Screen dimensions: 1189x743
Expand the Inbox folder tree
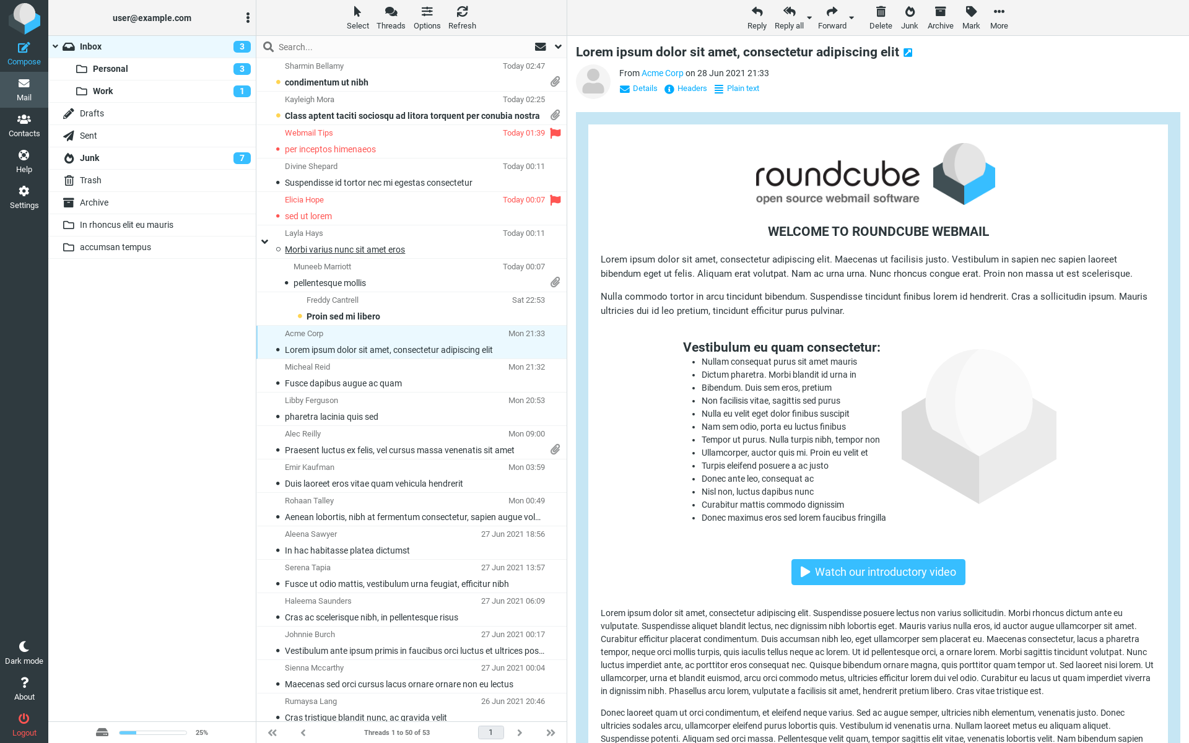(x=56, y=46)
